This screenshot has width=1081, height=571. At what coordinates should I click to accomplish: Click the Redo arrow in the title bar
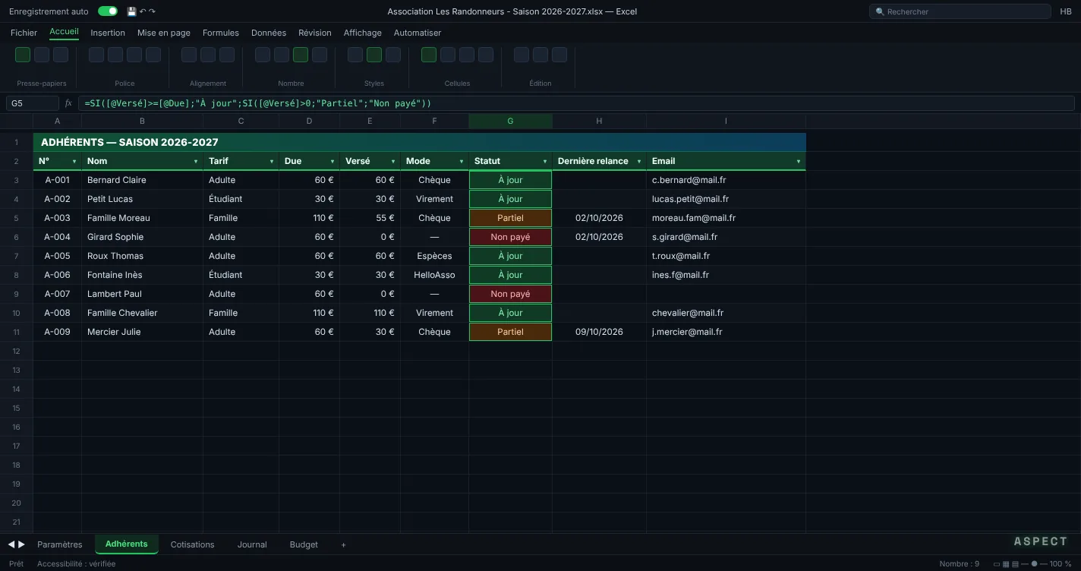[x=152, y=11]
